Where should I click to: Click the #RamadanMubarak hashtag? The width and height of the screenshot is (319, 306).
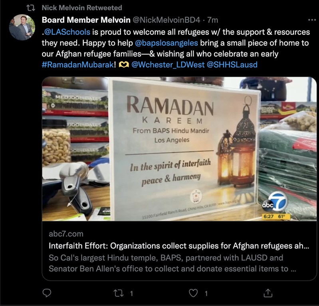coord(77,64)
